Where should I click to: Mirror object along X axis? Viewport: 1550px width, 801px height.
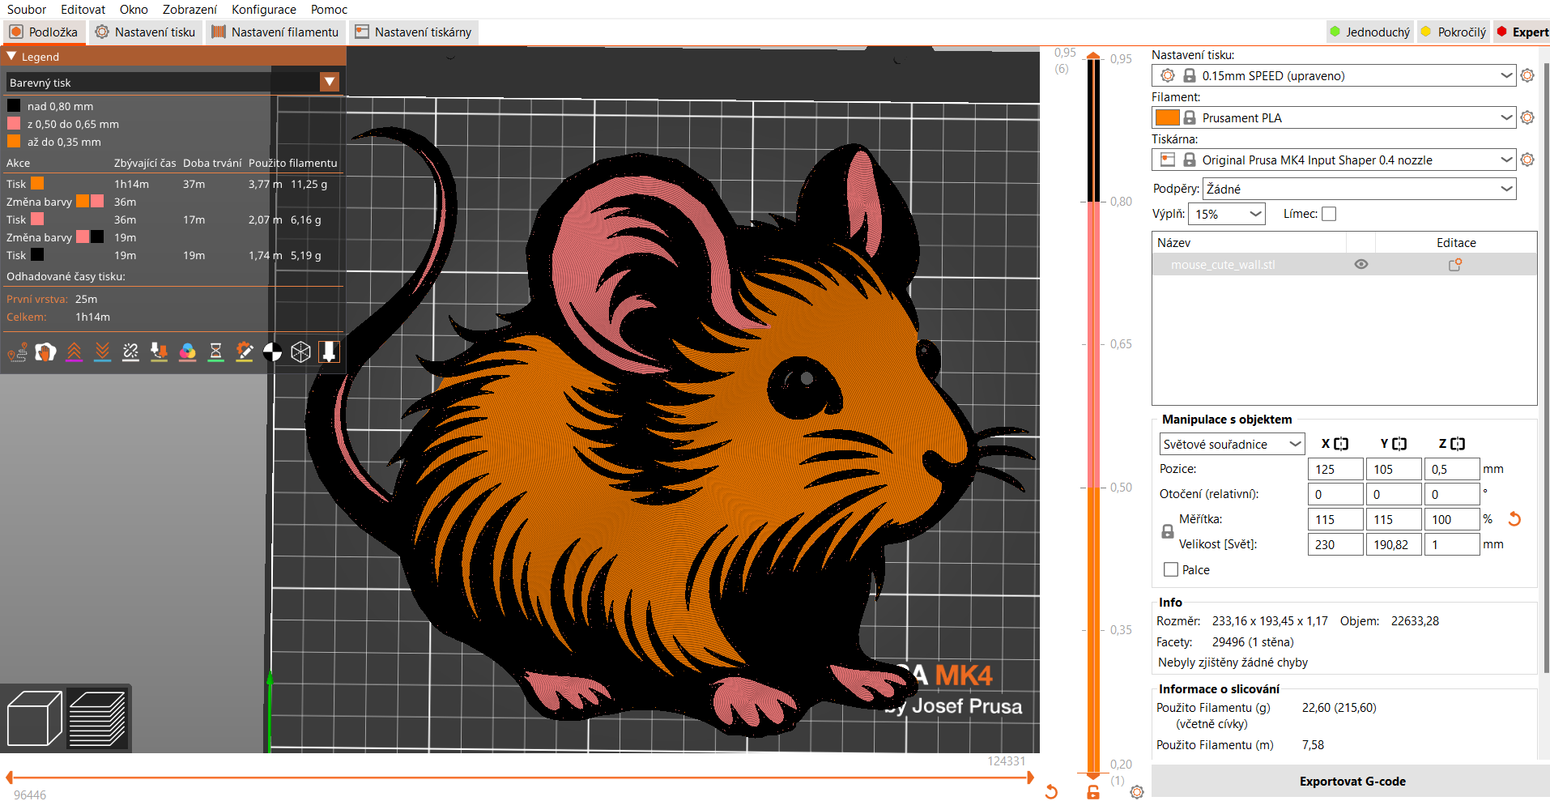point(1341,444)
